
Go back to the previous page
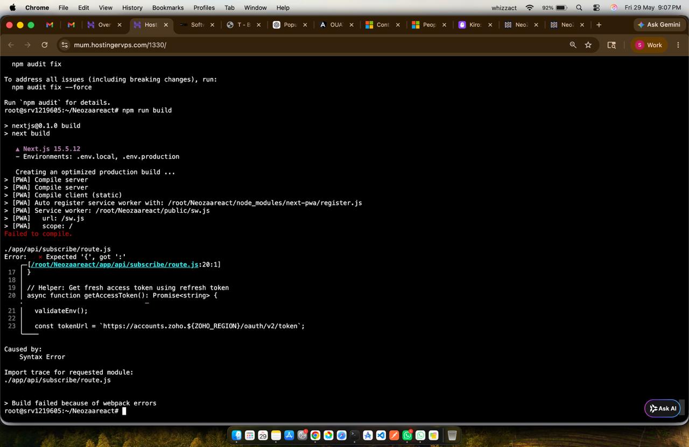point(11,45)
